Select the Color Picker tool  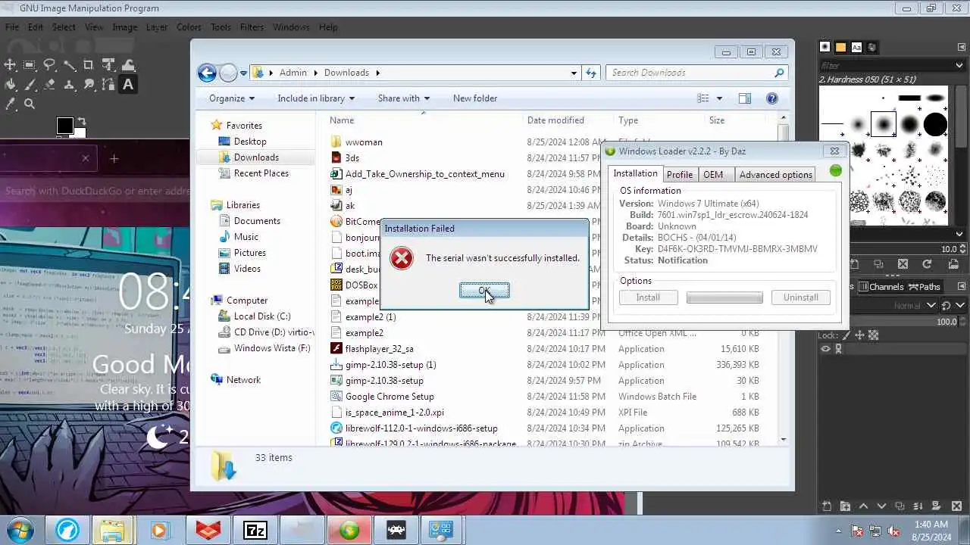pos(10,104)
